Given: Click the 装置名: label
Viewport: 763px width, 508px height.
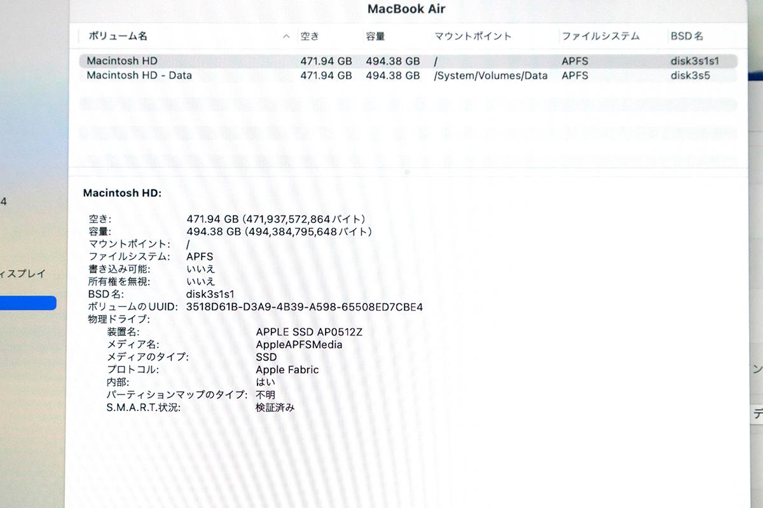Looking at the screenshot, I should [x=123, y=332].
